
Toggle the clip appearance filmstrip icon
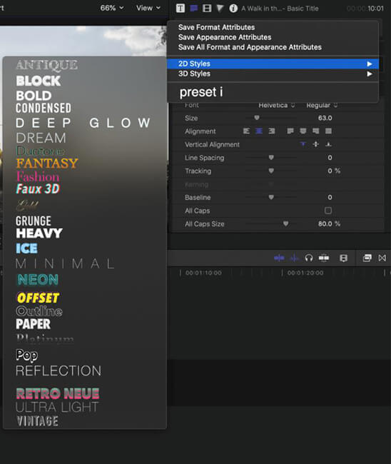343,258
